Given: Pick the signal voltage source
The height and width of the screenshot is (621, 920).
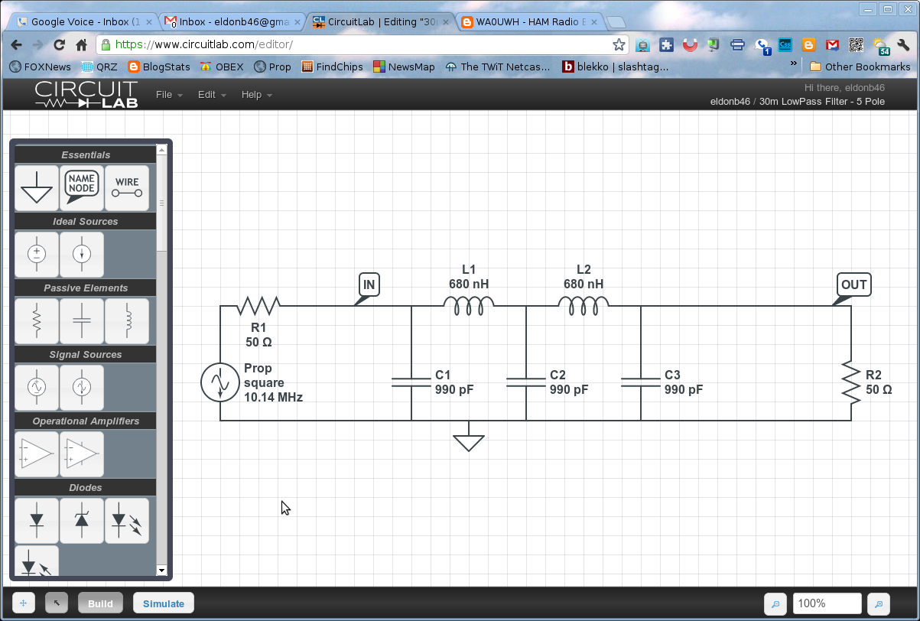Looking at the screenshot, I should (36, 387).
